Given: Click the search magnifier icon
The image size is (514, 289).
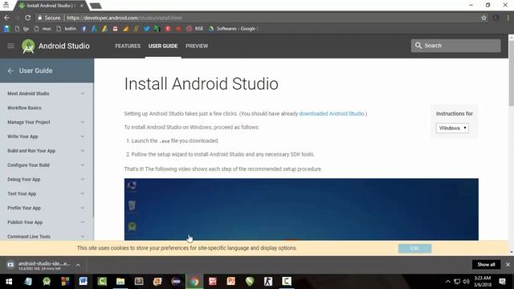Looking at the screenshot, I should pyautogui.click(x=418, y=46).
